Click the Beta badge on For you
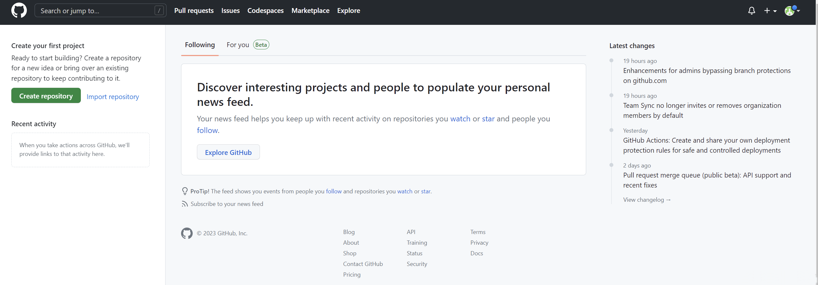 coord(261,45)
